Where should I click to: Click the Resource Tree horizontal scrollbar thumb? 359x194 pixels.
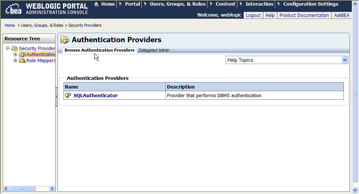click(22, 188)
